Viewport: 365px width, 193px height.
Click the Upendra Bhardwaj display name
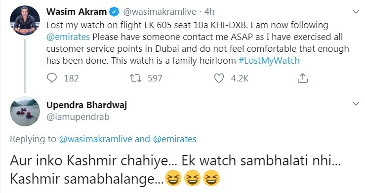[x=86, y=105]
